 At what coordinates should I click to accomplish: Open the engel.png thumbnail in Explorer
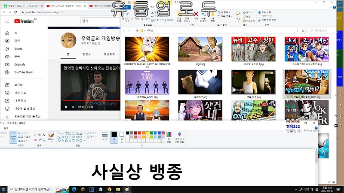click(200, 49)
